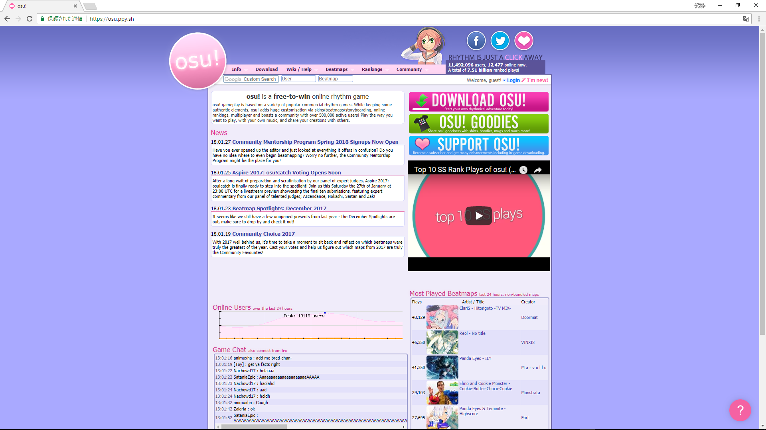The image size is (766, 430).
Task: Click the Top 10 SS Rank Plays video title
Action: (465, 170)
